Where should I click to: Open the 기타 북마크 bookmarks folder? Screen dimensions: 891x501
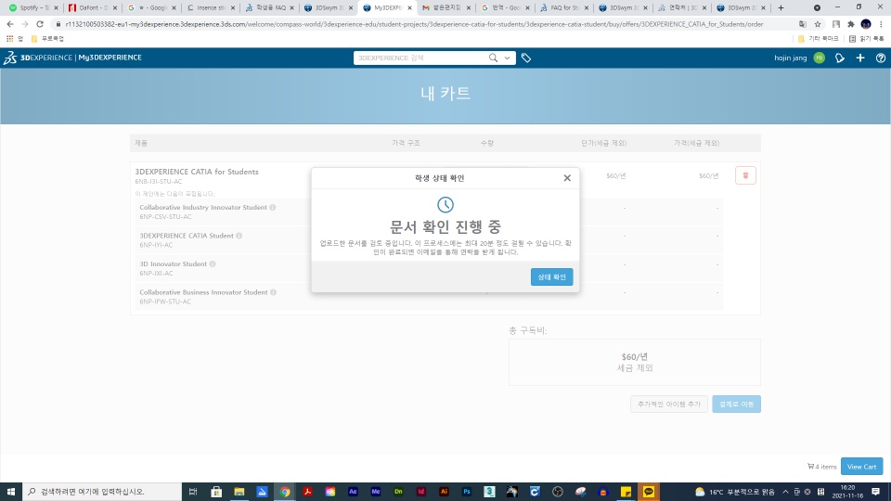pos(819,39)
